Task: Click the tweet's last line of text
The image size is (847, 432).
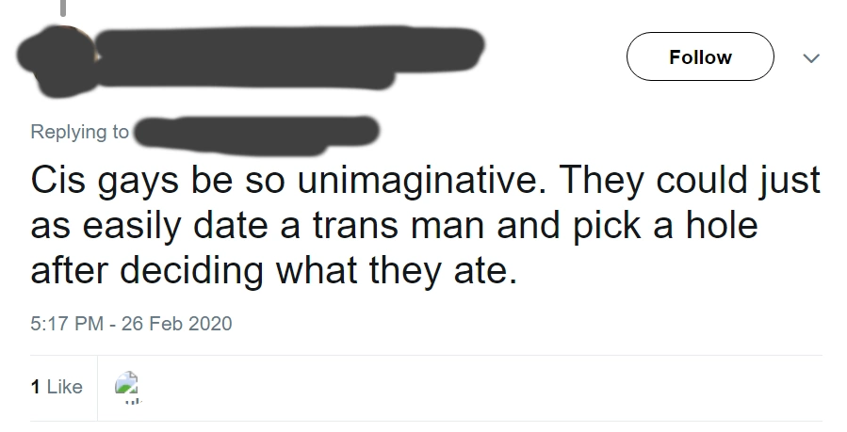Action: [275, 270]
